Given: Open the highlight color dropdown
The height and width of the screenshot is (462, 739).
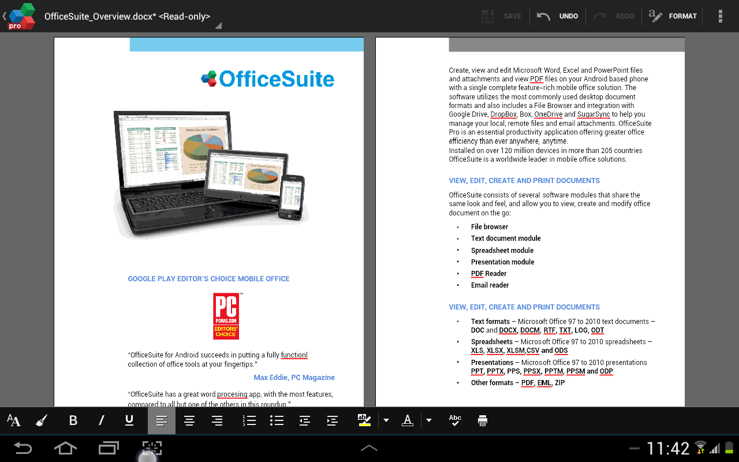Looking at the screenshot, I should [386, 420].
